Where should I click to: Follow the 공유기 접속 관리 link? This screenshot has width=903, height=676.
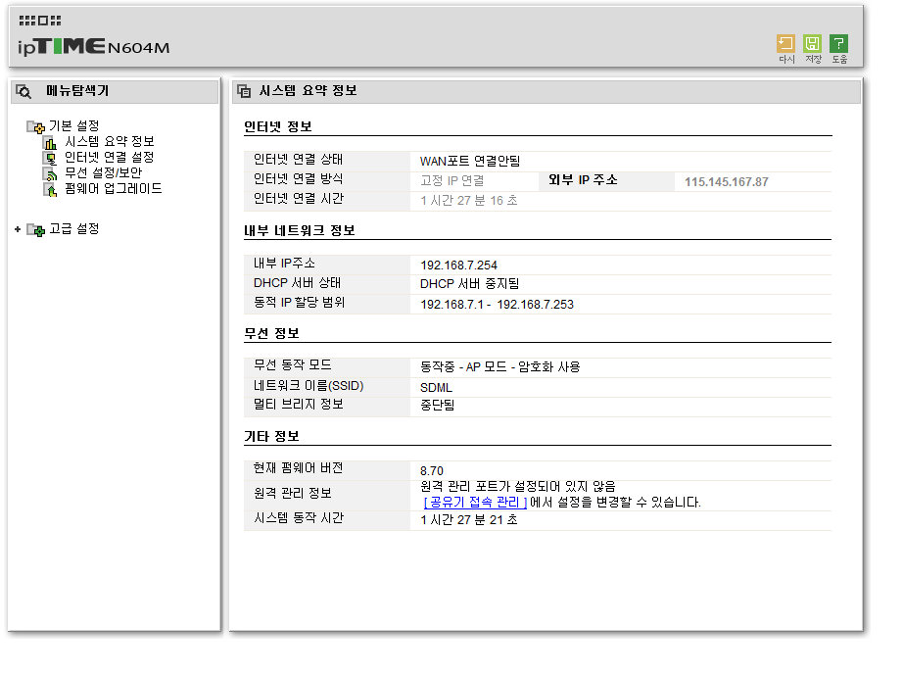coord(475,503)
